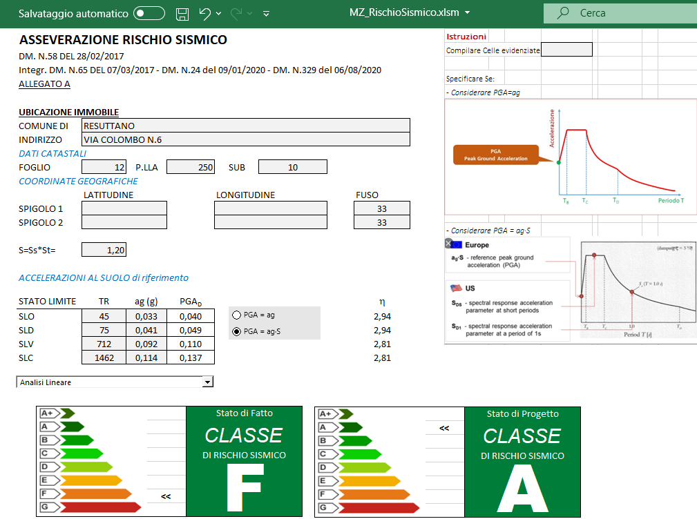697x519 pixels.
Task: Click the gray X icon beside Europe
Action: point(448,243)
